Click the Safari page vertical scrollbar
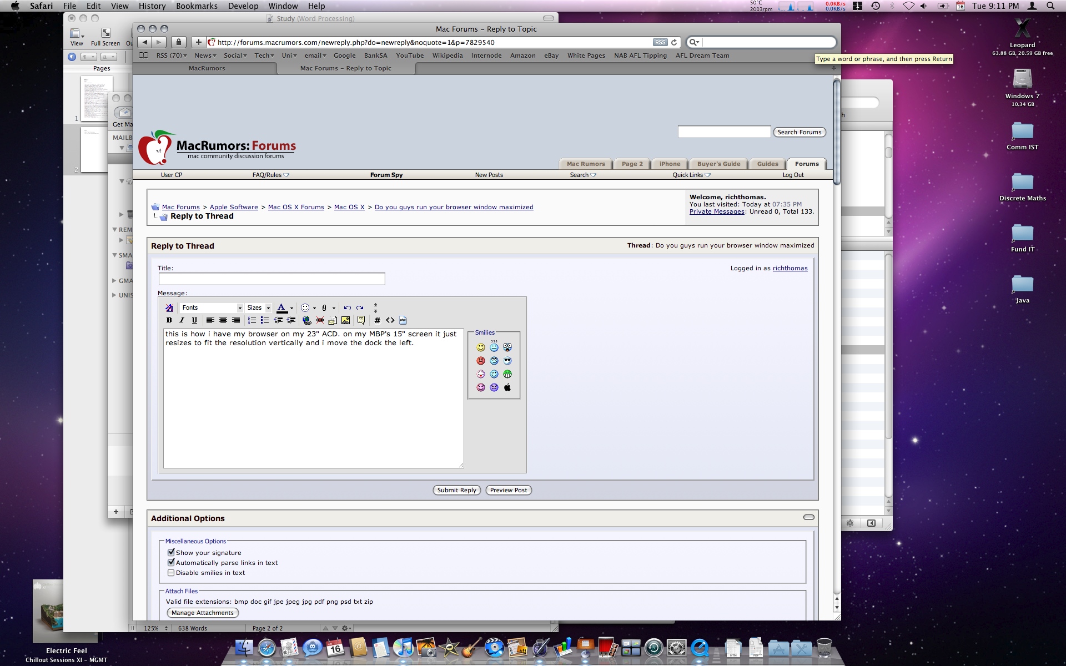1066x666 pixels. pos(837,132)
